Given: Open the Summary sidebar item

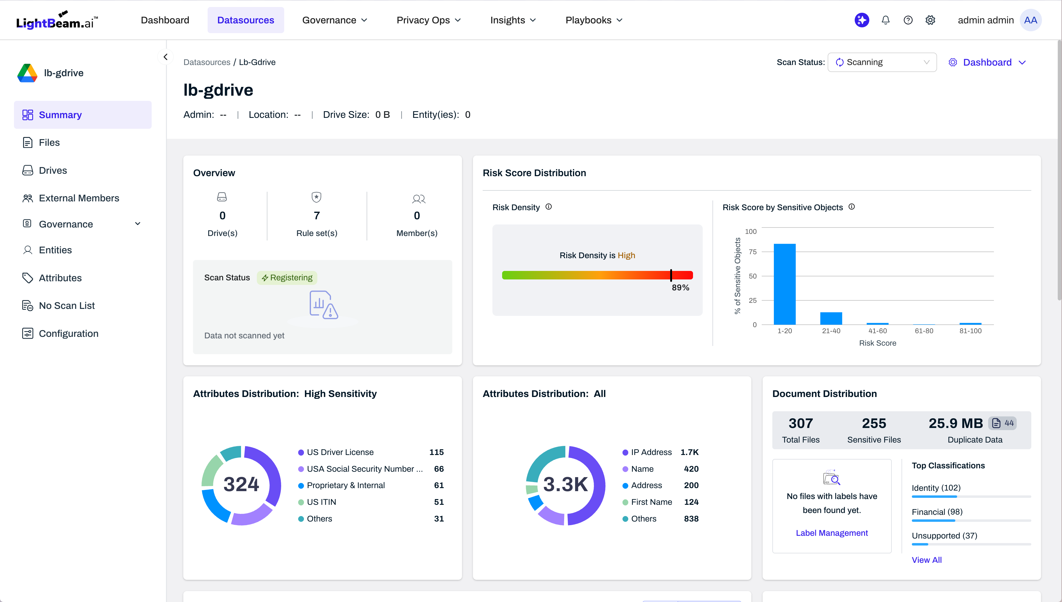Looking at the screenshot, I should 83,115.
